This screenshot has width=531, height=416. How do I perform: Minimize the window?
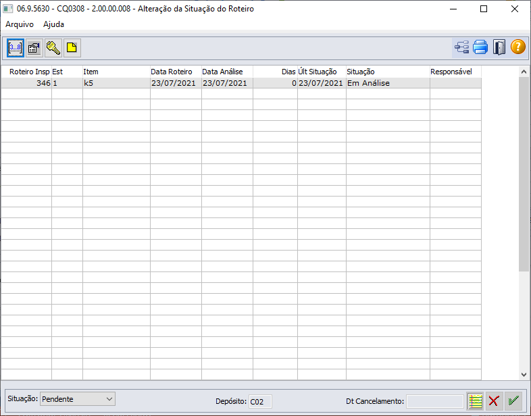click(x=453, y=9)
